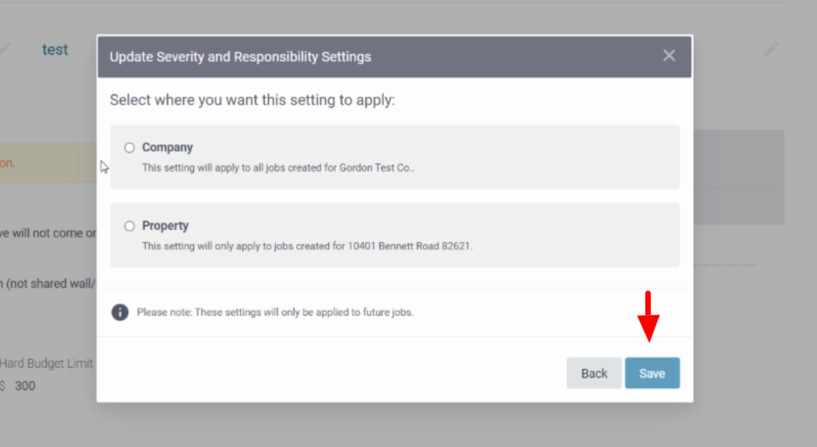817x447 pixels.
Task: Click the Save button
Action: [652, 373]
